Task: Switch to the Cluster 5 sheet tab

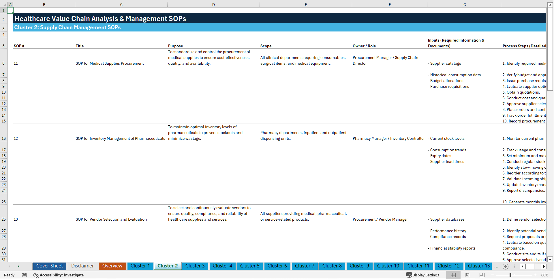Action: point(250,266)
